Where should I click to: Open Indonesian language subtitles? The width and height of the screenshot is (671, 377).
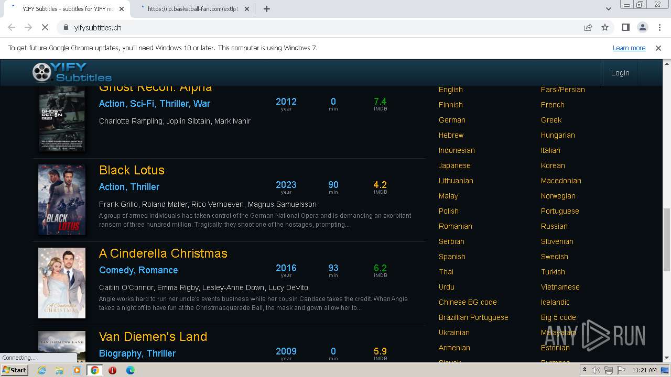point(457,150)
